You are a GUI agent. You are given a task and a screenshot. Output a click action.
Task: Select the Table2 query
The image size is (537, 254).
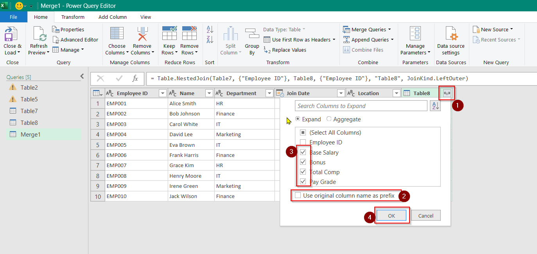click(x=44, y=88)
